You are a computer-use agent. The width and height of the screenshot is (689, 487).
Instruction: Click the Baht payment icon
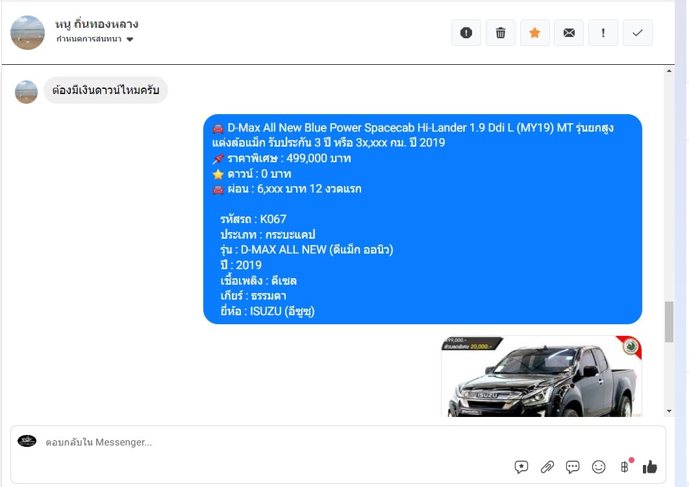pos(625,467)
